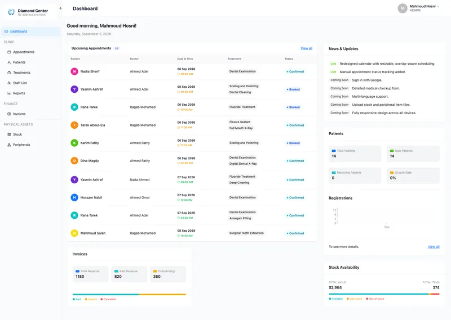451x320 pixels.
Task: View all upcoming appointments
Action: 306,48
